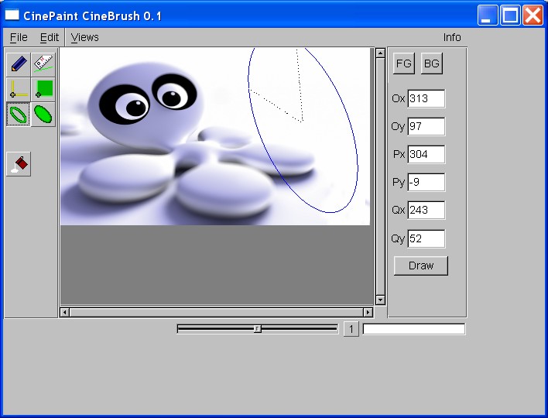
Task: Click the Ox input field
Action: click(x=426, y=98)
